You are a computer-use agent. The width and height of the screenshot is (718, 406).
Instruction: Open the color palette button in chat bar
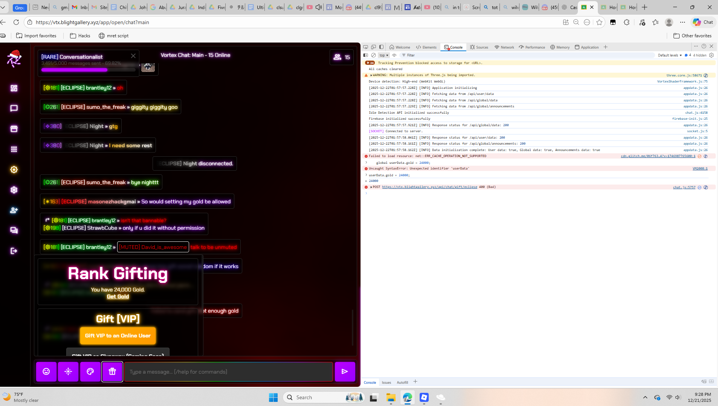[90, 372]
